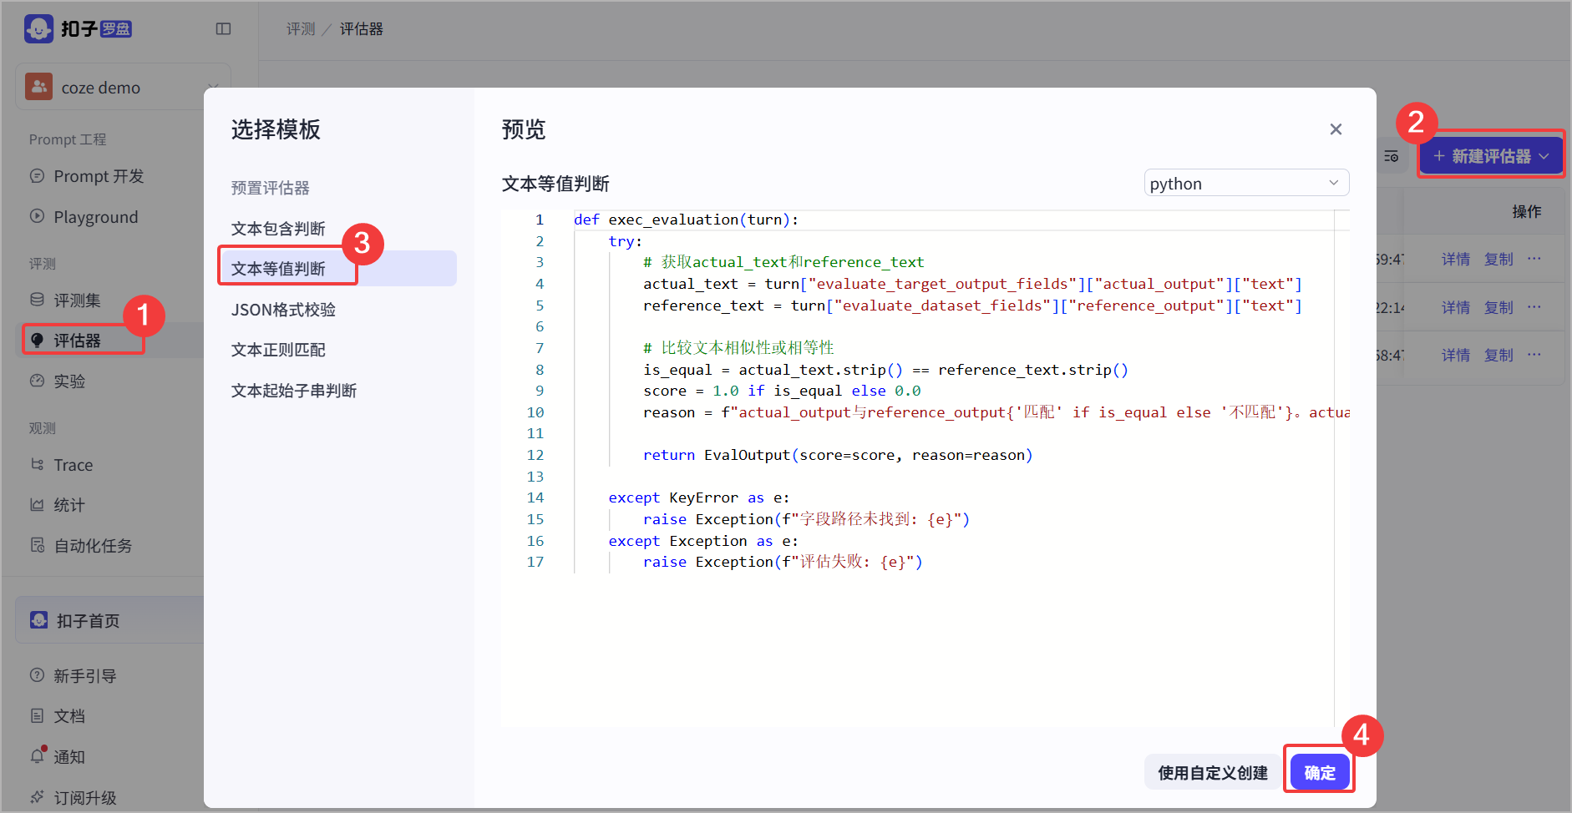The width and height of the screenshot is (1572, 813).
Task: Click the 评估器 lightbulb icon
Action: pos(37,340)
